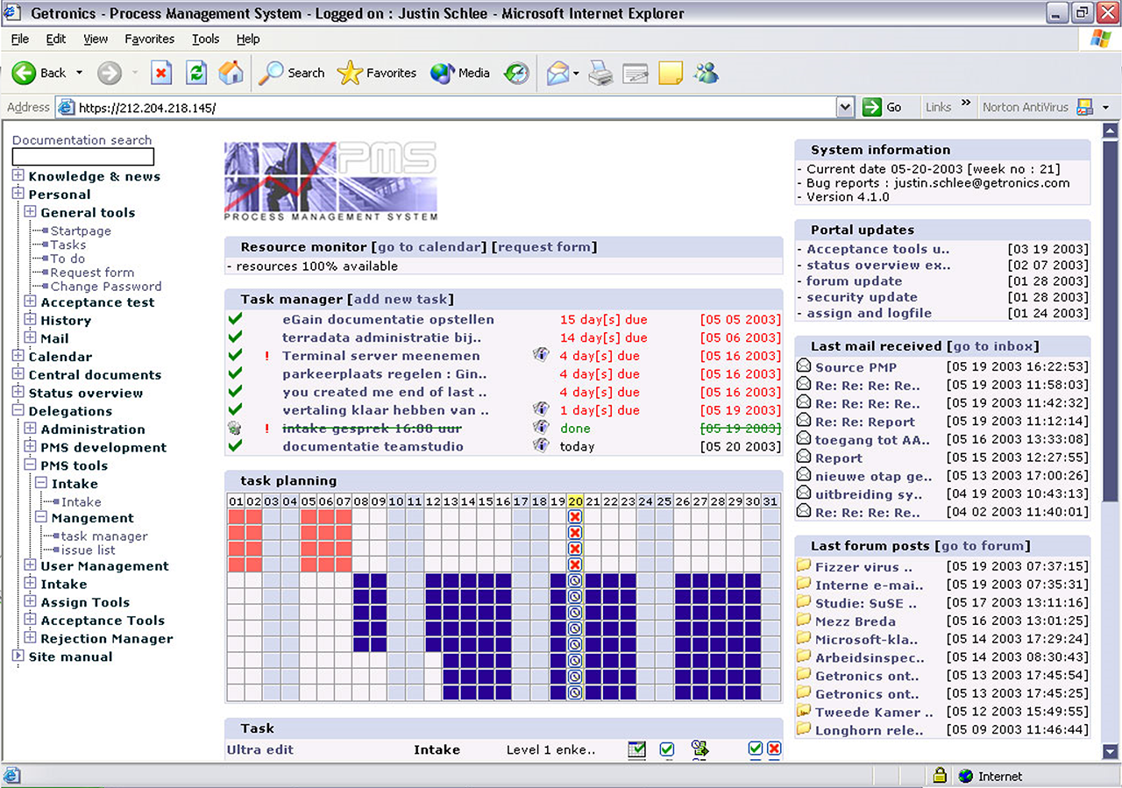Click the Refresh icon in browser toolbar

[x=196, y=73]
